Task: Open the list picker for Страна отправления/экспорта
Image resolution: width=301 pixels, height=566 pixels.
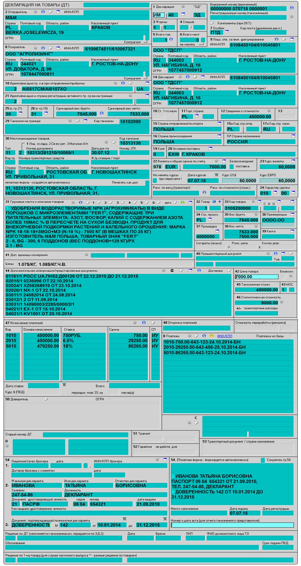Action: pyautogui.click(x=219, y=123)
